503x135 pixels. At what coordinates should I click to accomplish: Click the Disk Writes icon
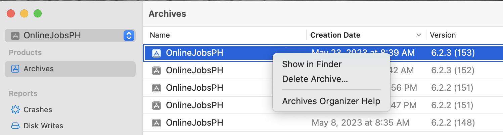point(15,126)
